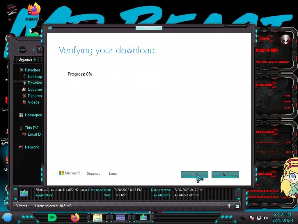Screen dimensions: 298x224
Task: Open the Organize dropdown in File Explorer
Action: coord(27,60)
